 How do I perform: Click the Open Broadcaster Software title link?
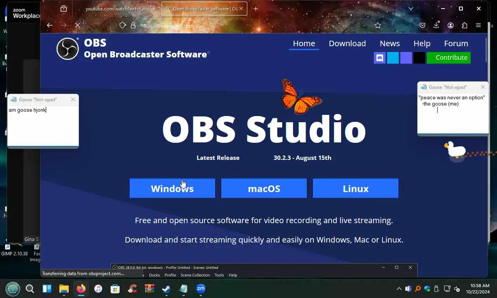(146, 54)
